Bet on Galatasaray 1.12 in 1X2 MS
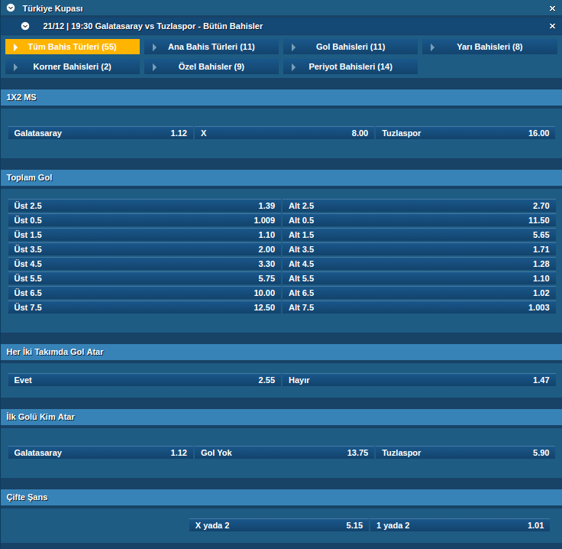Image resolution: width=562 pixels, height=549 pixels. (x=101, y=133)
